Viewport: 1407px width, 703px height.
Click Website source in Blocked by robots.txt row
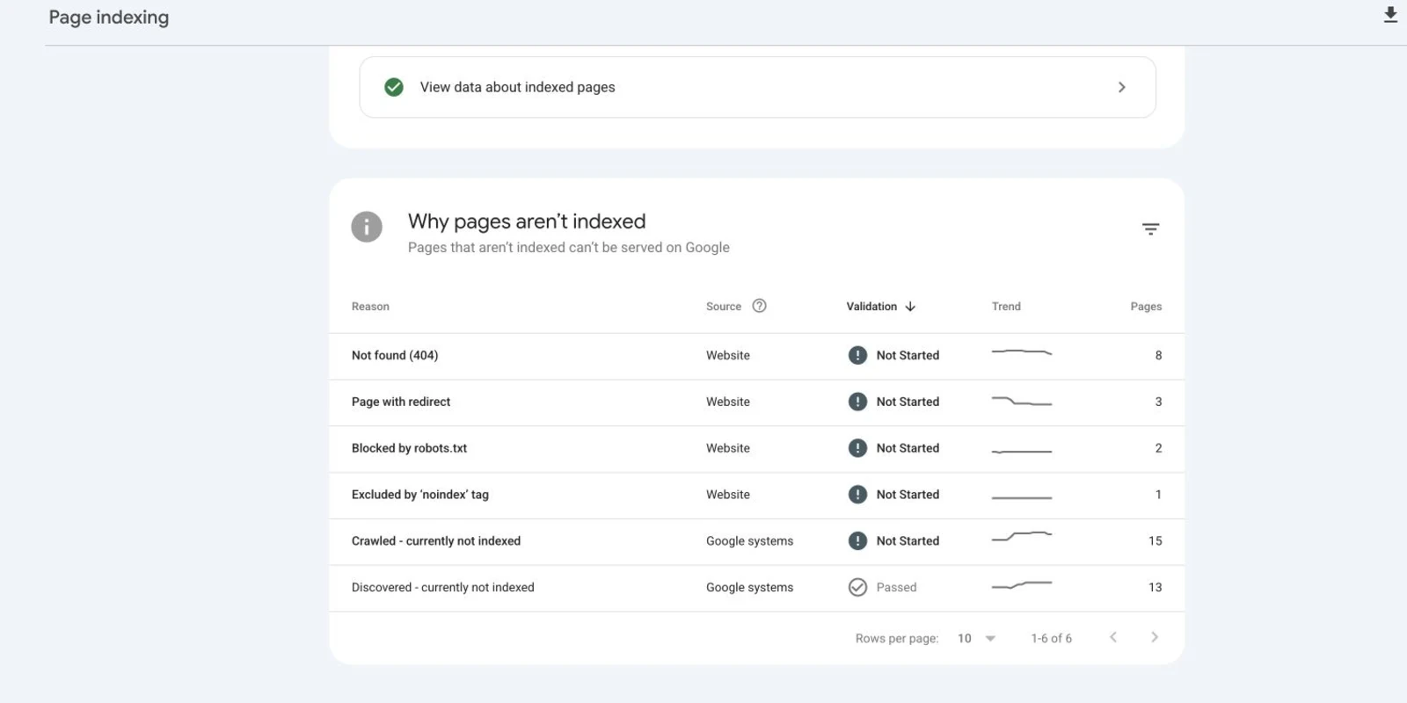pyautogui.click(x=728, y=448)
